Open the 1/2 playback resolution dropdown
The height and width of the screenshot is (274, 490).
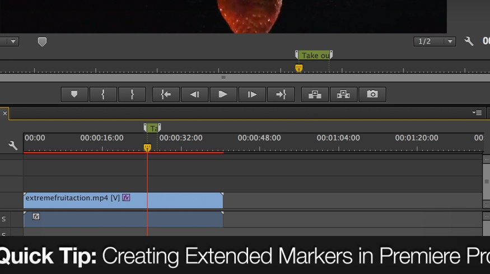[435, 42]
